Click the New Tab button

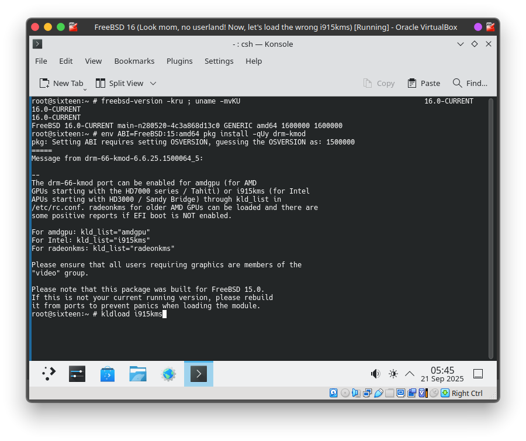[x=61, y=83]
